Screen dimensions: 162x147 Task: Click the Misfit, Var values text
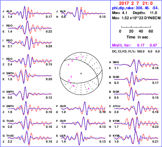[135, 45]
